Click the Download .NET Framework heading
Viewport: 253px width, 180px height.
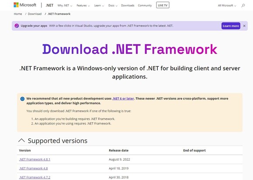click(130, 49)
